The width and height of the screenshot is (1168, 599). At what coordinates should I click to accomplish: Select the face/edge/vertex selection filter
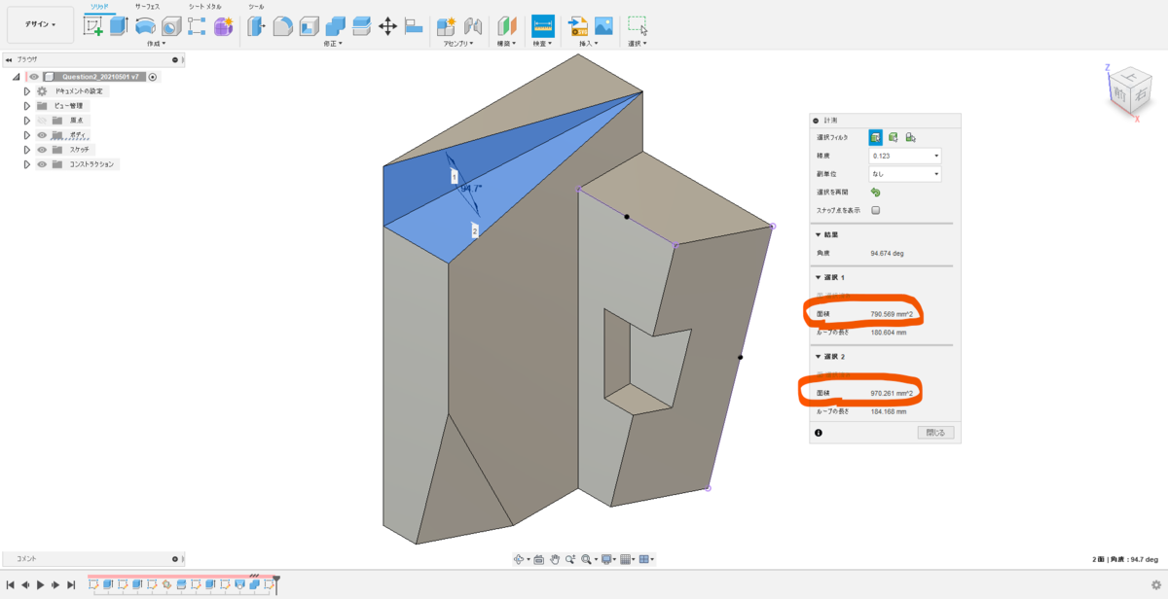876,137
